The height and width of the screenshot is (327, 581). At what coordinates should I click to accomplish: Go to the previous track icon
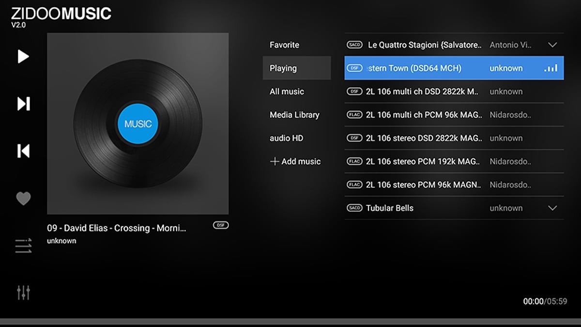pos(23,151)
